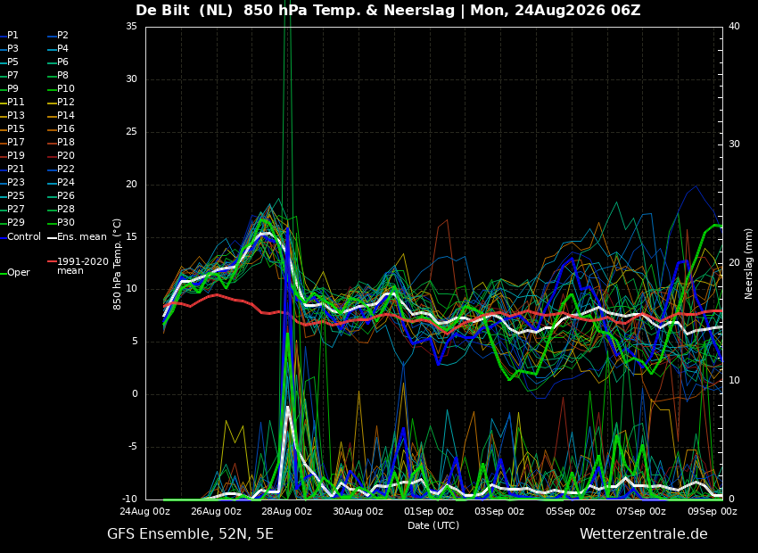Click the chart title De Bilt (NL)
Image resolution: width=758 pixels, height=553 pixels.
point(185,10)
